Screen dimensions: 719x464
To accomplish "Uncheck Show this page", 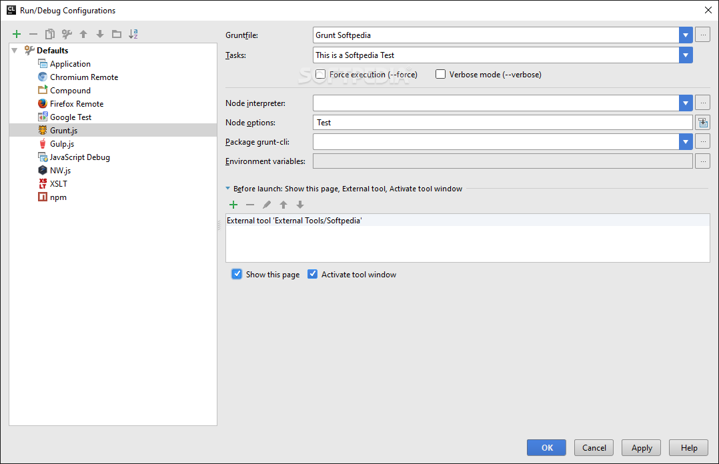I will coord(237,274).
